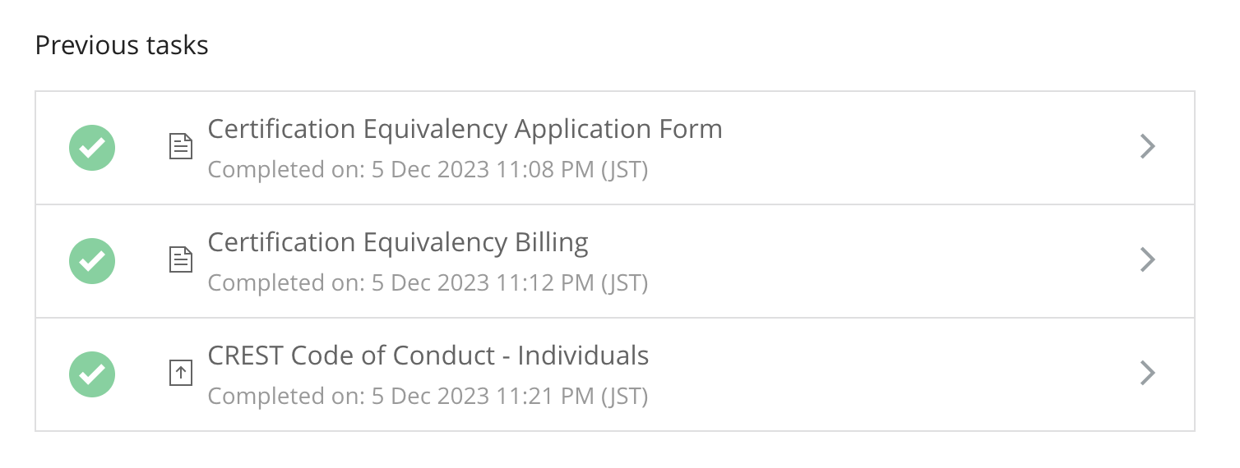Open CREST Code of Conduct via right chevron
Viewport: 1240px width, 468px height.
(x=1148, y=374)
